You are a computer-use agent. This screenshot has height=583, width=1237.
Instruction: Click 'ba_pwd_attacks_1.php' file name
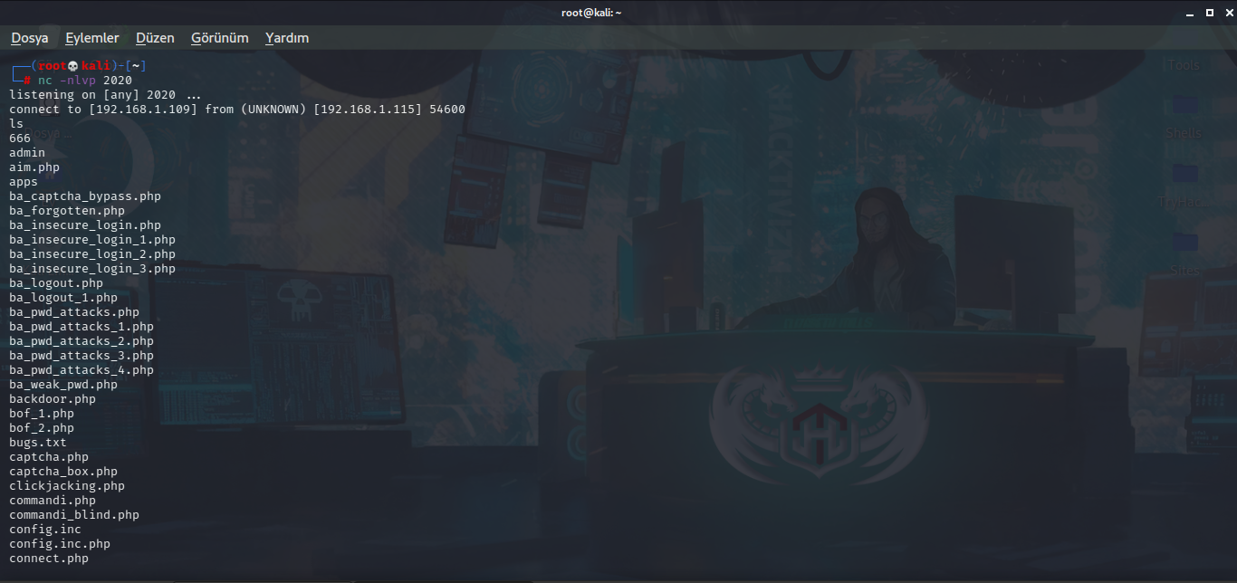[x=82, y=327]
